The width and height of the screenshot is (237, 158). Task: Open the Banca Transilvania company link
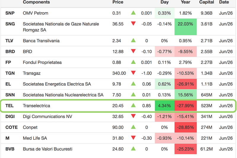[x=41, y=41]
